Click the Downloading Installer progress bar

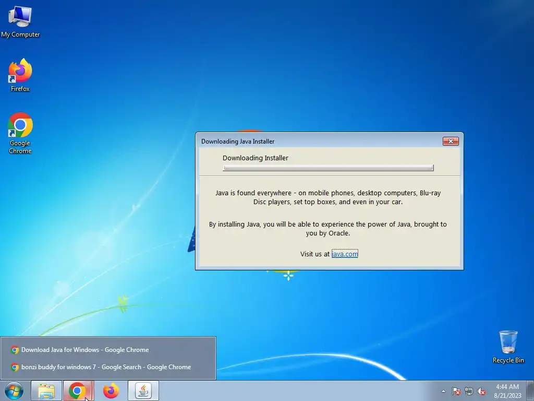tap(328, 168)
